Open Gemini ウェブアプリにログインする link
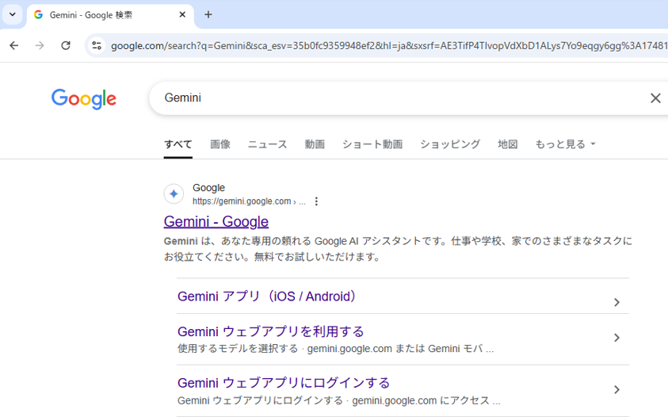 coord(284,383)
